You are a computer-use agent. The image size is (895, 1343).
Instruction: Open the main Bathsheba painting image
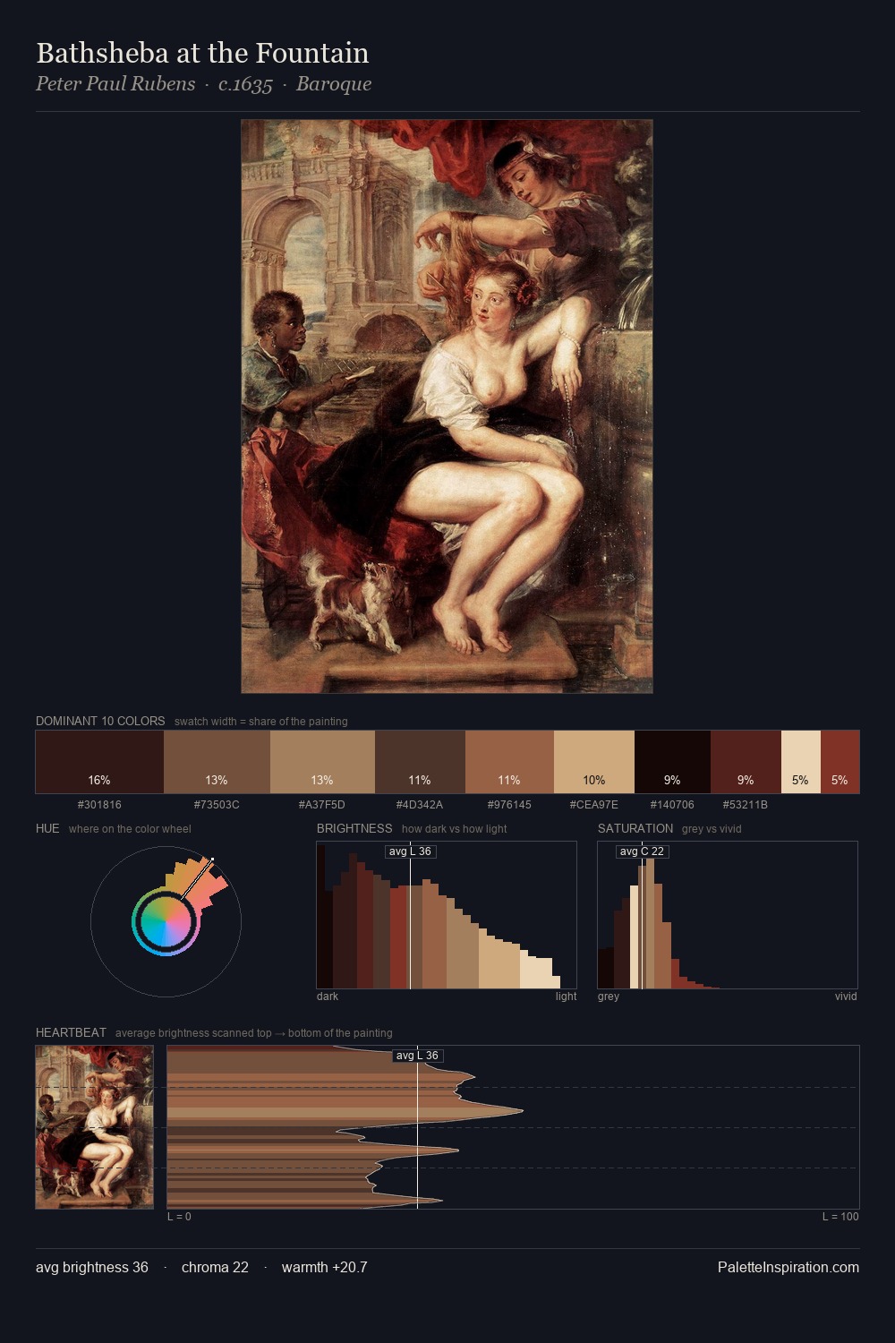[447, 406]
